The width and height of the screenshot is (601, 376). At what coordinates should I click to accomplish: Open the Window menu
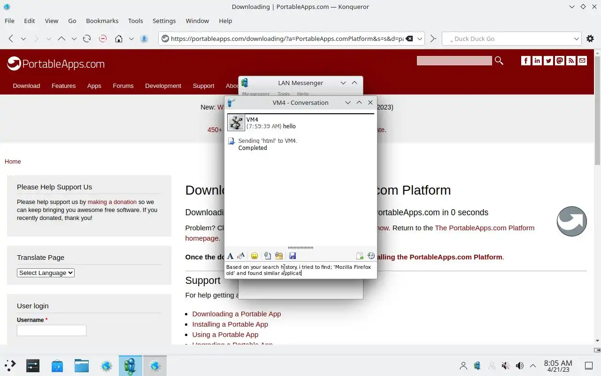pyautogui.click(x=197, y=21)
